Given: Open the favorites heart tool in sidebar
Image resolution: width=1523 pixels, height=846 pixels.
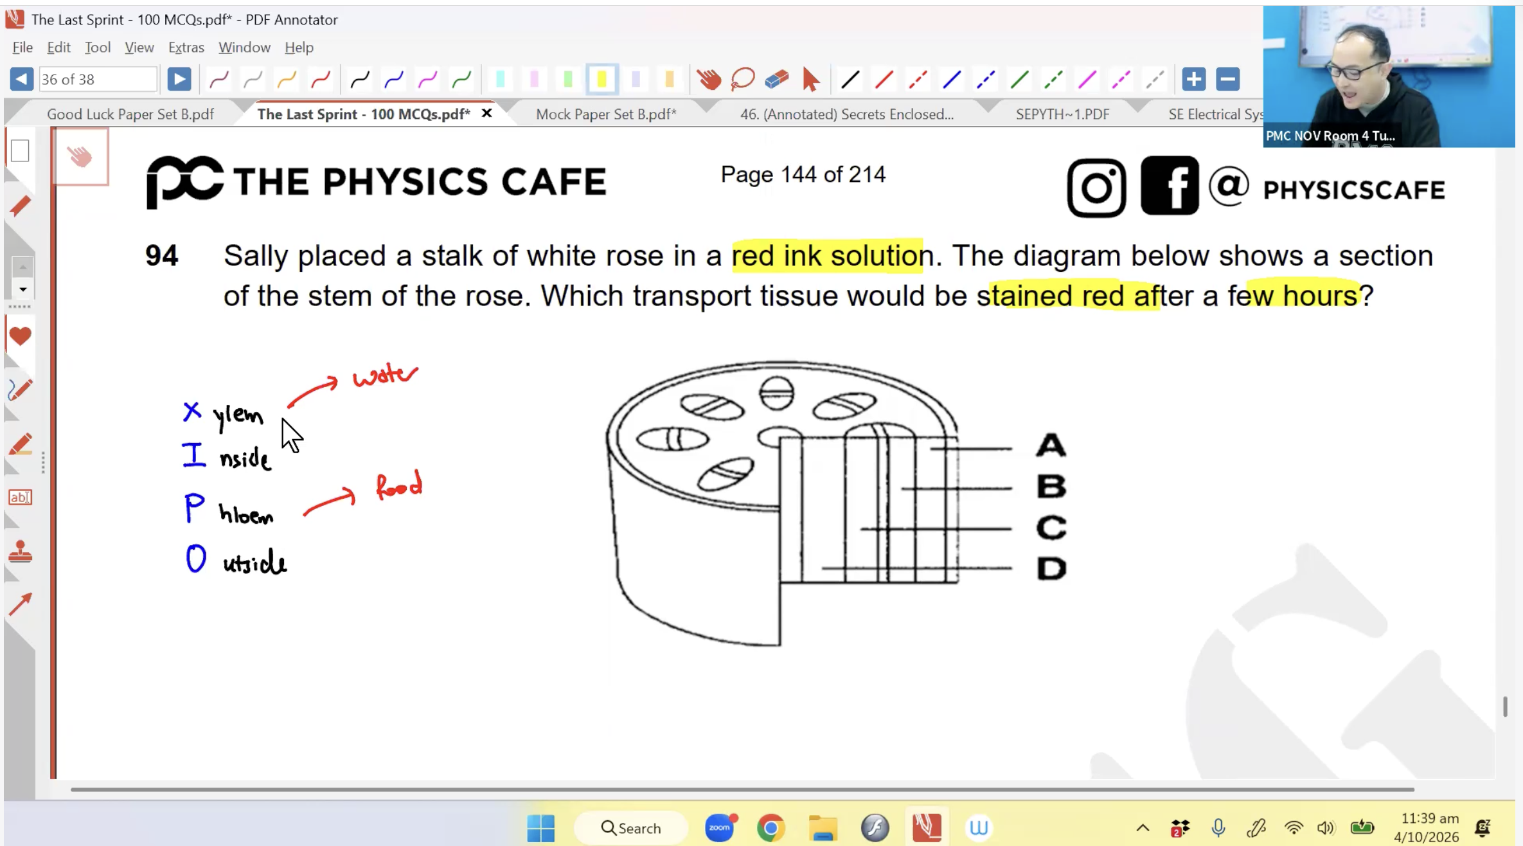Looking at the screenshot, I should (20, 336).
